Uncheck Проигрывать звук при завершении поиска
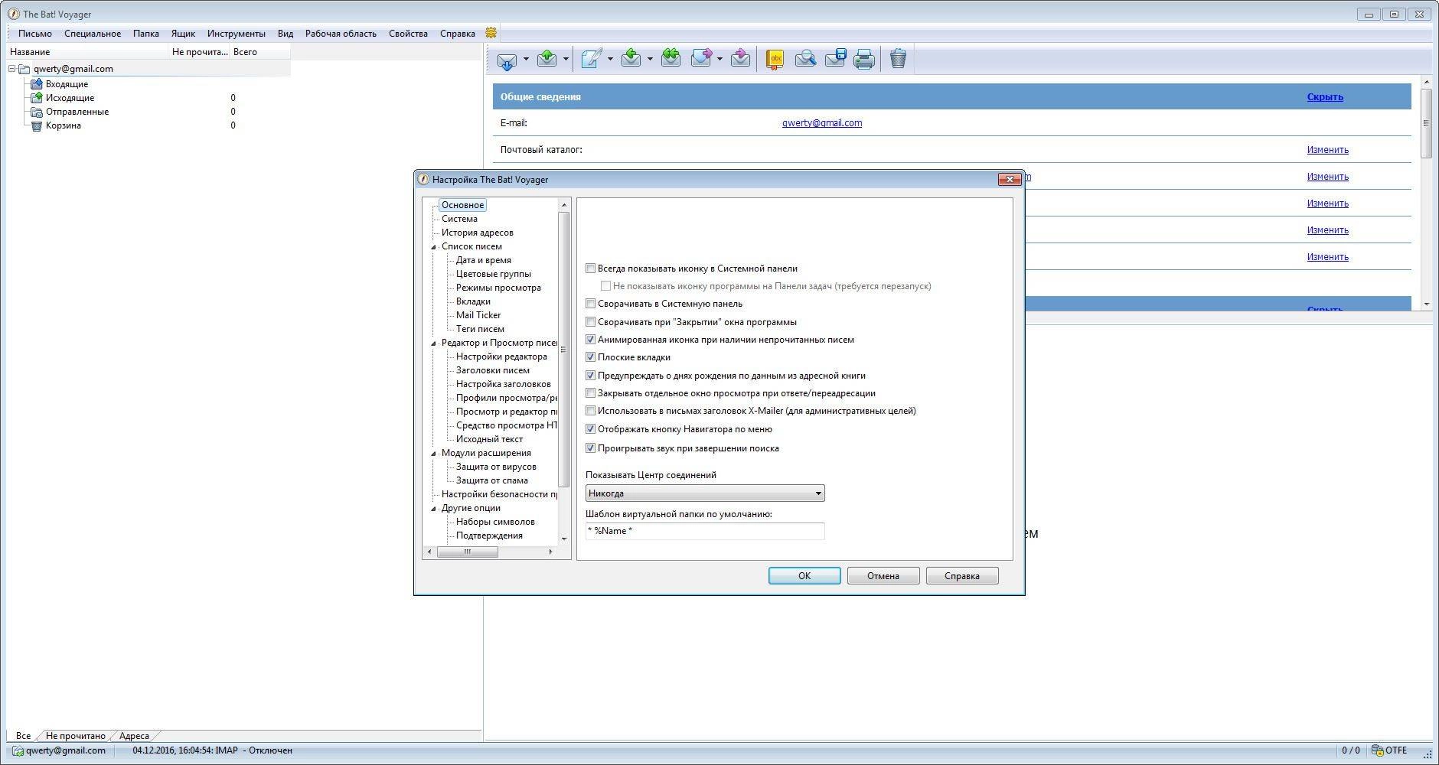This screenshot has height=765, width=1439. [x=590, y=448]
